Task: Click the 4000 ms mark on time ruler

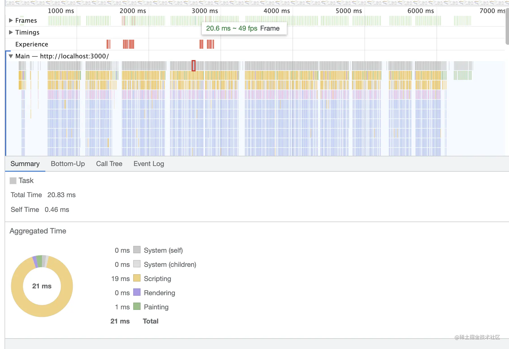Action: tap(277, 11)
